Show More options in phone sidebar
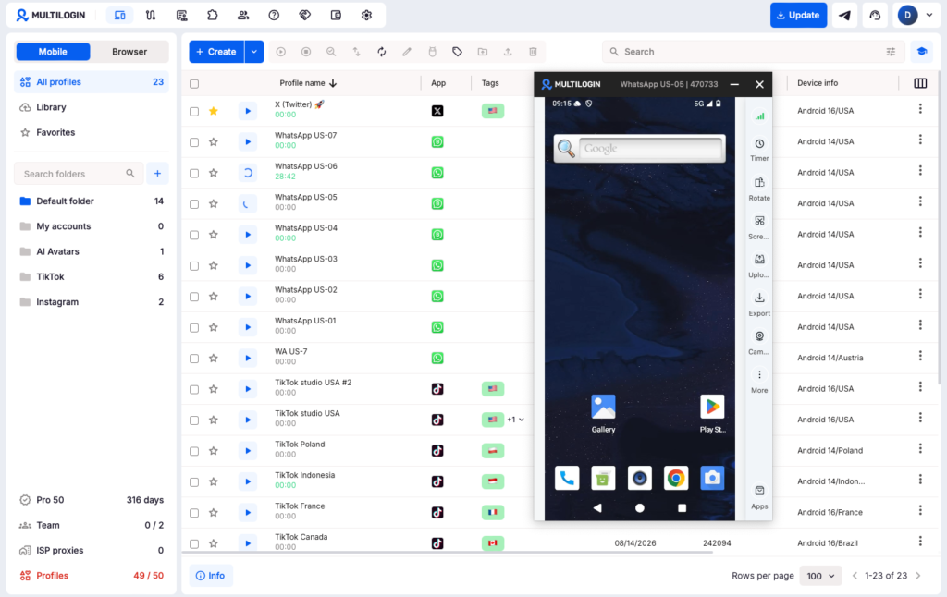Image resolution: width=947 pixels, height=597 pixels. [759, 381]
